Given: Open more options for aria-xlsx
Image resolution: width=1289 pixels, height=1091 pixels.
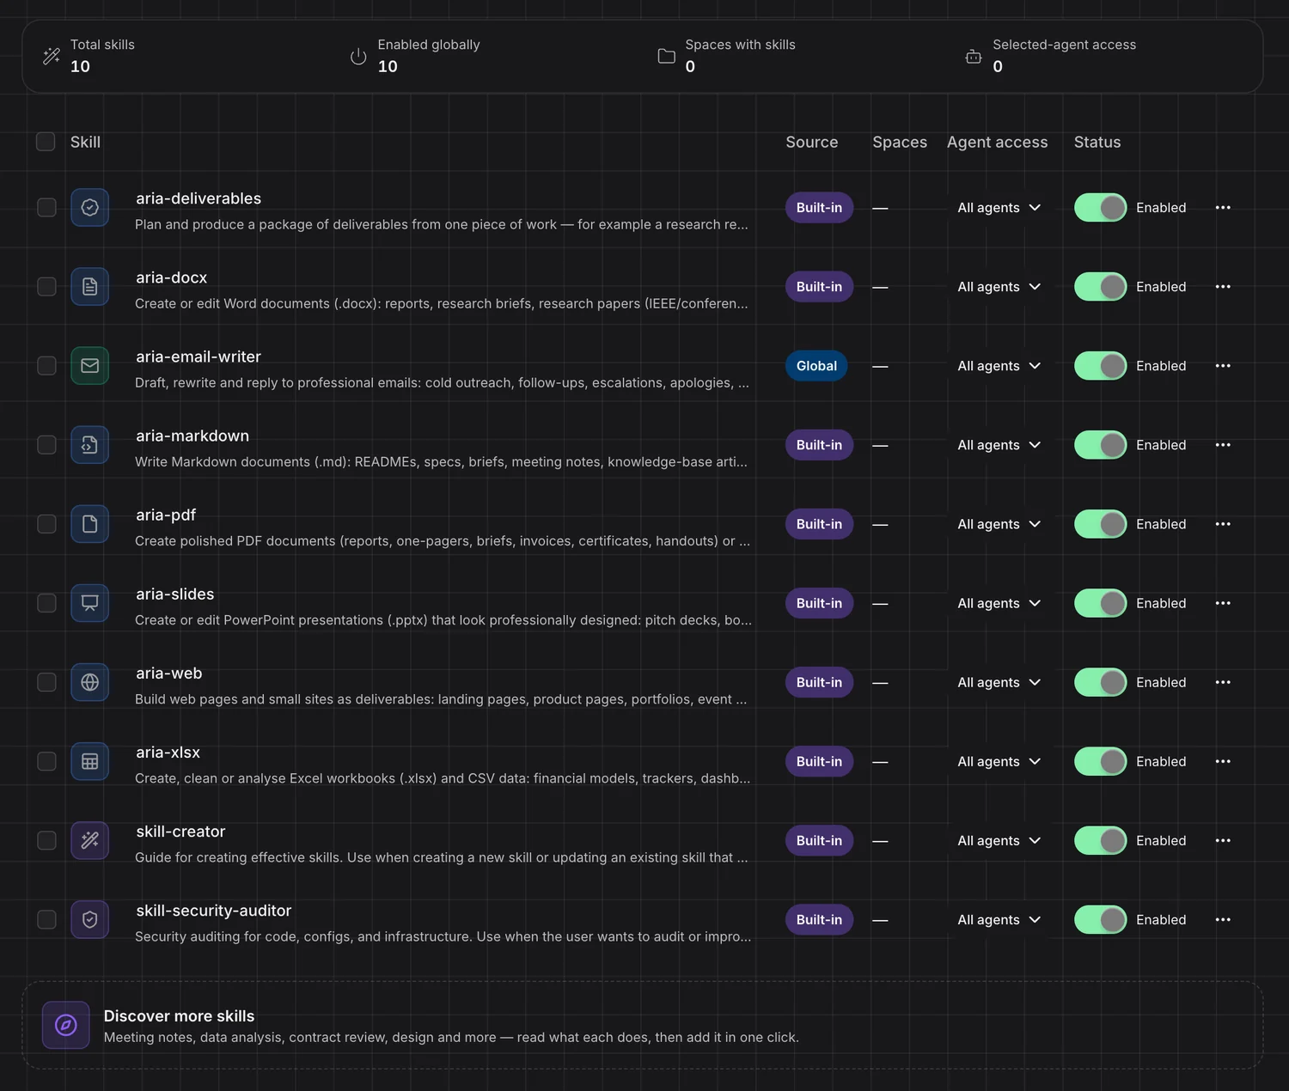Looking at the screenshot, I should [1223, 761].
